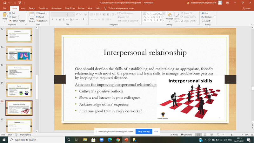Open Google Chrome from the taskbar
The image size is (254, 143).
[118, 140]
